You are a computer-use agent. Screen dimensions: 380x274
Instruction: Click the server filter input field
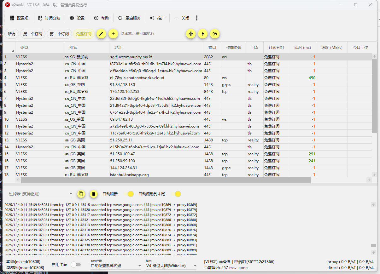151,34
